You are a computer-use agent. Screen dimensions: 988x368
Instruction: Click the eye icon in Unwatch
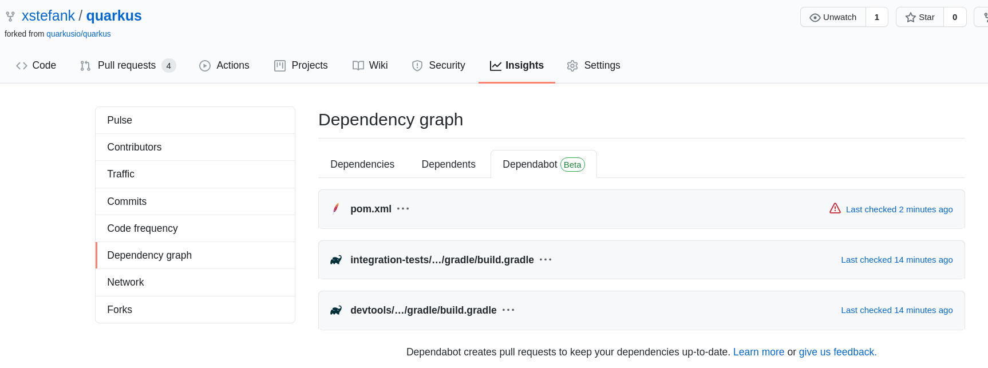coord(815,18)
